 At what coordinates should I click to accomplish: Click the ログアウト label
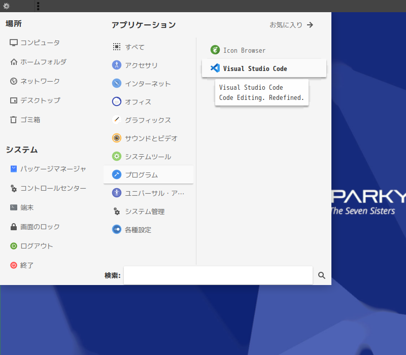pos(37,246)
